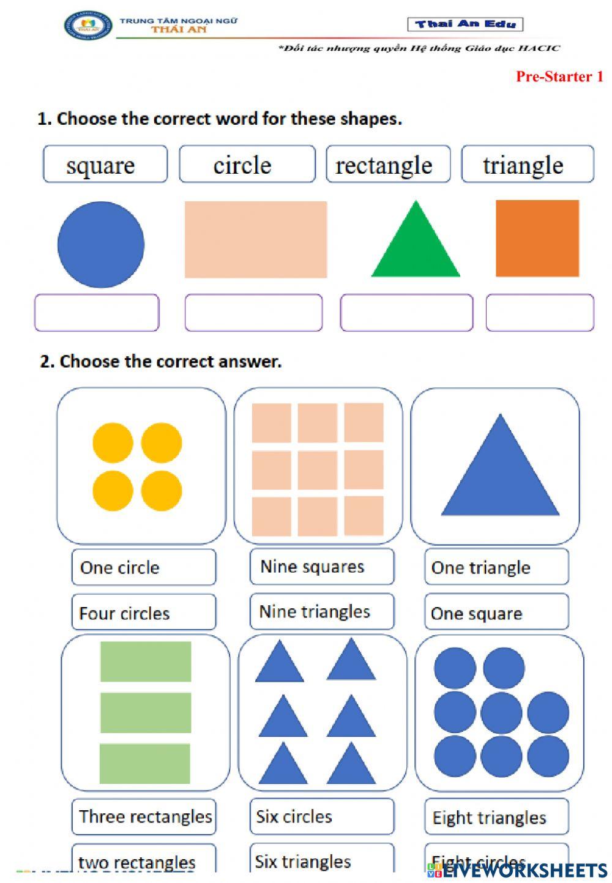Click the Liveworksheets logo
612x883 pixels.
pos(517,870)
